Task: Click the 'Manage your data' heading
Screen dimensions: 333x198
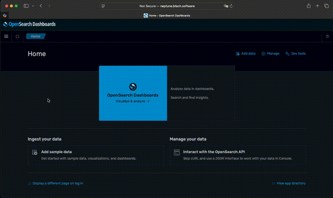Action: click(188, 139)
